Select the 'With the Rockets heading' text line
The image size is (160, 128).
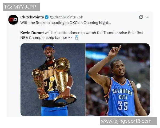66,23
